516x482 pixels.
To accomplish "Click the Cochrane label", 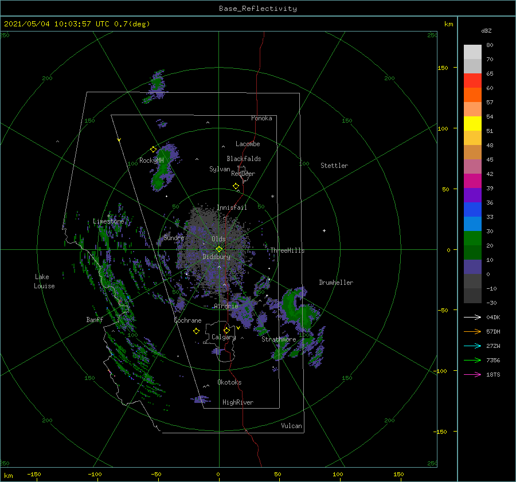I will [187, 320].
